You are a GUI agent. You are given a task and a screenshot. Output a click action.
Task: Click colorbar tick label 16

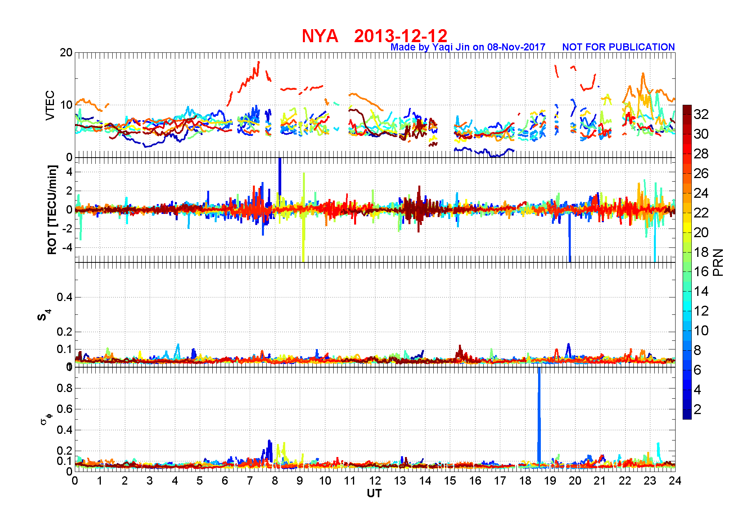[x=701, y=271]
